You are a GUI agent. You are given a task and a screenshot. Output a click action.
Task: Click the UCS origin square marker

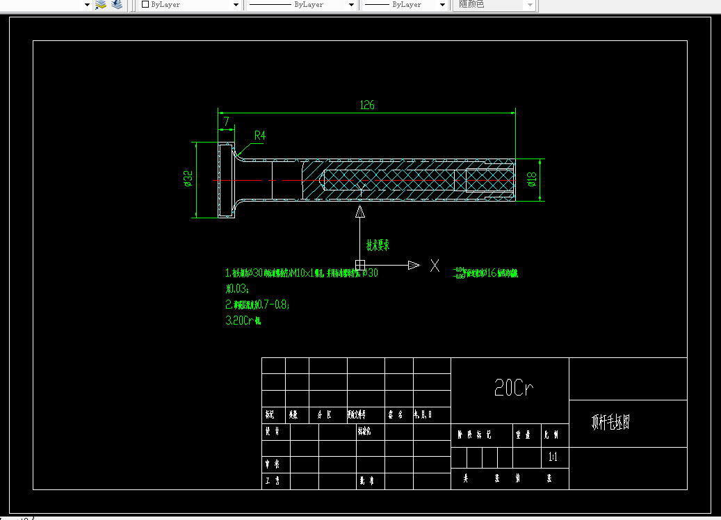(x=360, y=266)
